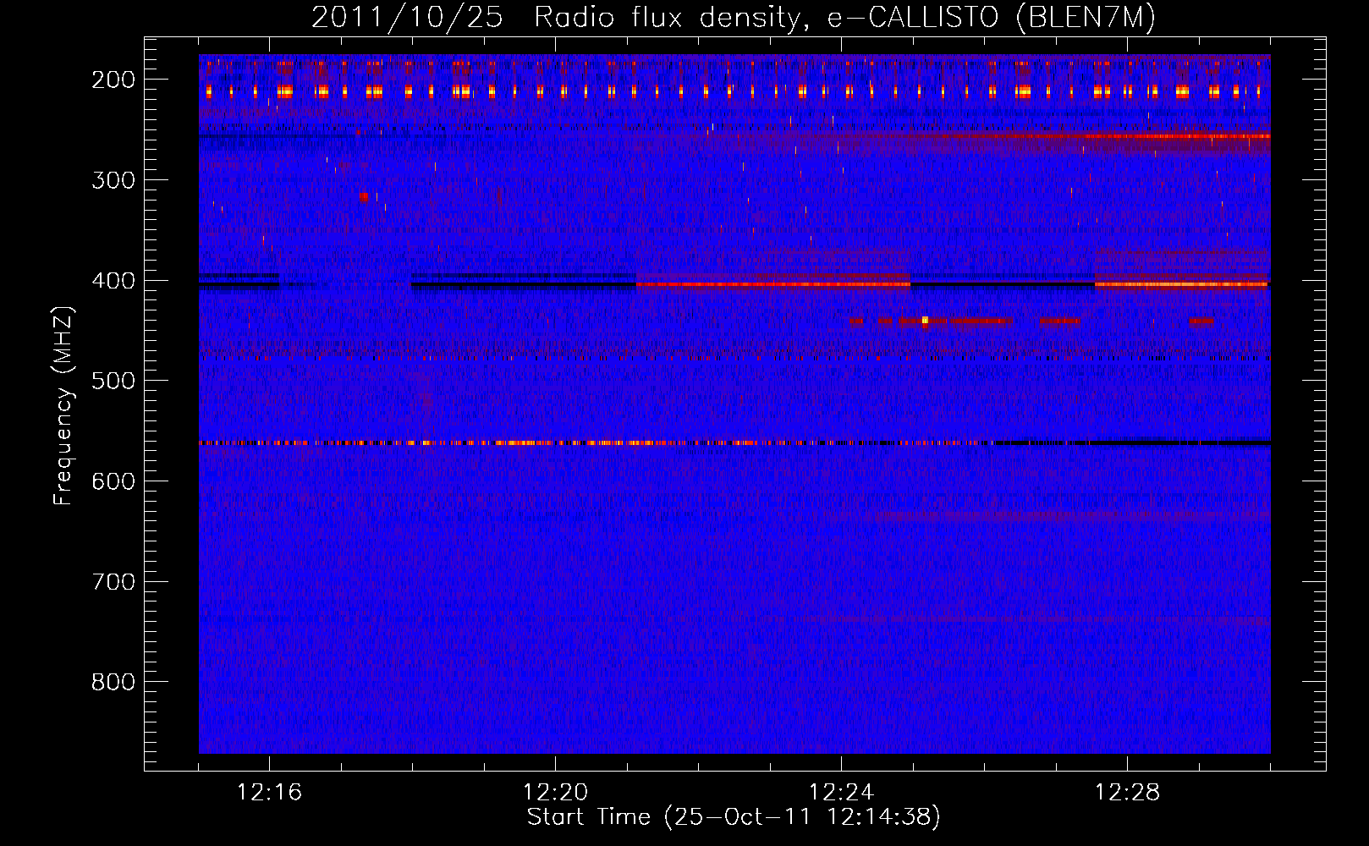Click the 500 frequency tick label
Image resolution: width=1369 pixels, height=846 pixels.
(x=113, y=381)
